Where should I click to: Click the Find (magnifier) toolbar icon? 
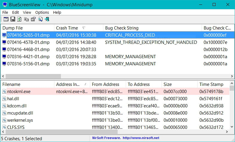(x=40, y=19)
